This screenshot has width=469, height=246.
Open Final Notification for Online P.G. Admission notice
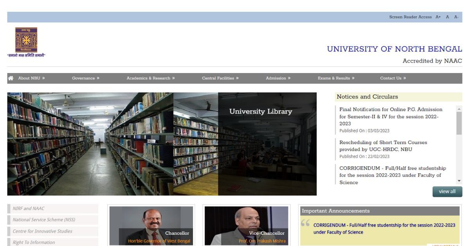(x=391, y=116)
